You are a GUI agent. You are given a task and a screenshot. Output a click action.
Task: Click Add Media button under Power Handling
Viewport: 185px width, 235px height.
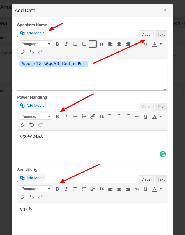click(x=32, y=105)
